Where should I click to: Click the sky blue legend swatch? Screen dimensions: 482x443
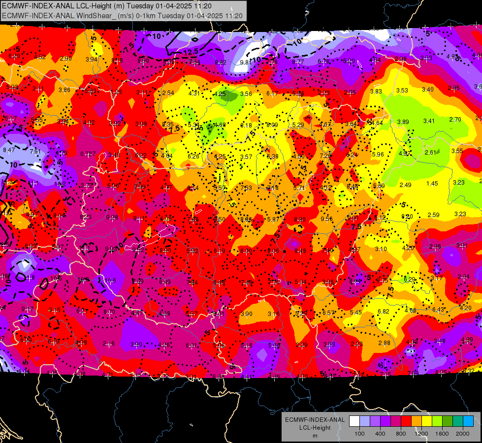click(x=468, y=421)
